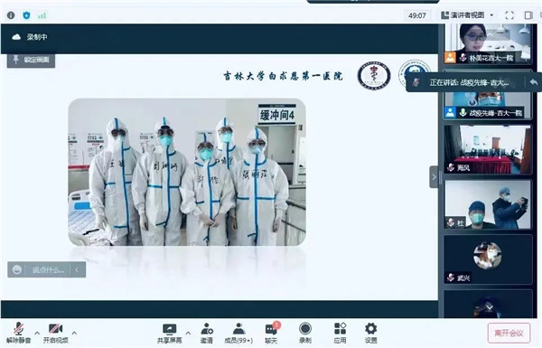Toggle recording with the 录制 button

[x=305, y=334]
